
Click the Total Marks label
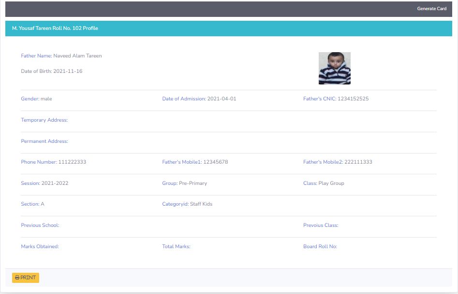[x=176, y=247]
